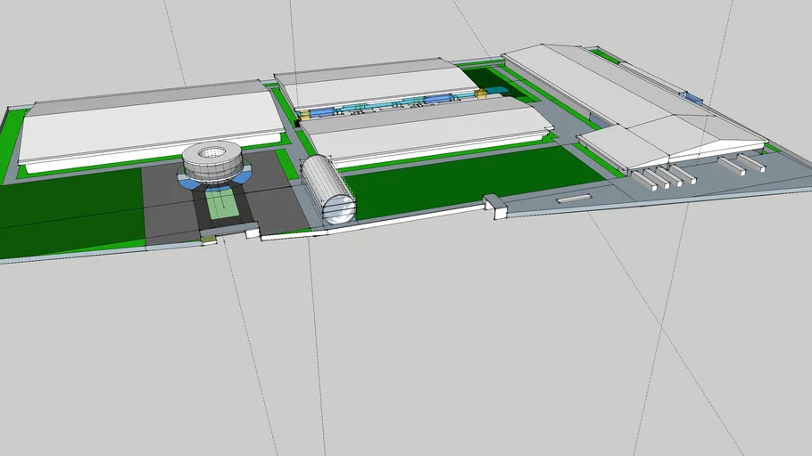Screen dimensions: 812x456
Task: Select the flat rectangular slab on right pavement
Action: click(573, 198)
